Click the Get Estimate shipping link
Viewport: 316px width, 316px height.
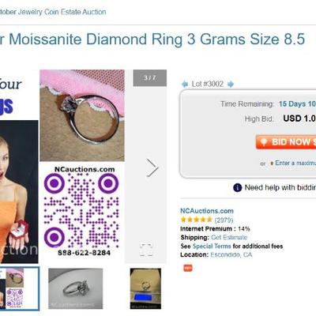pos(229,237)
